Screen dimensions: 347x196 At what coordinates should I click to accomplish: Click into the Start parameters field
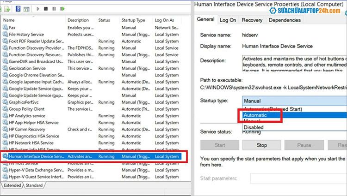(x=299, y=178)
